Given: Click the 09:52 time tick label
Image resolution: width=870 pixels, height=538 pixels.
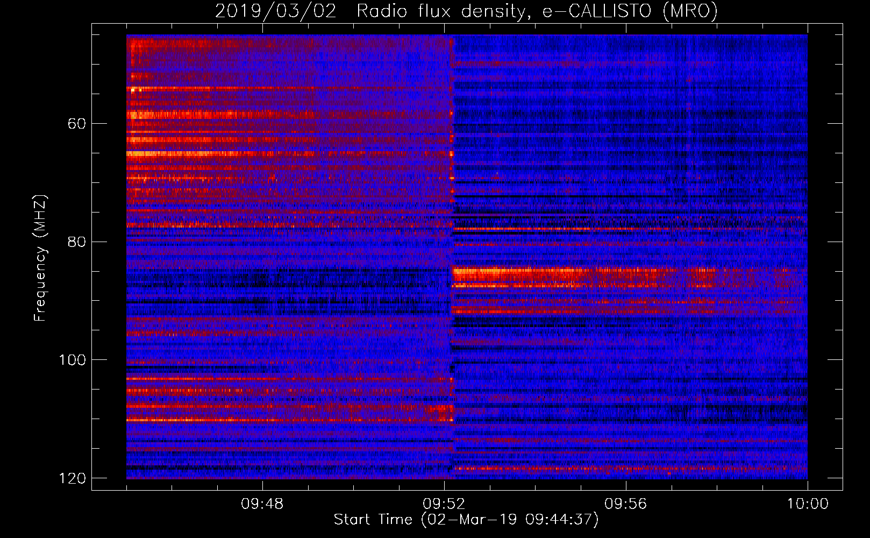Looking at the screenshot, I should 444,504.
